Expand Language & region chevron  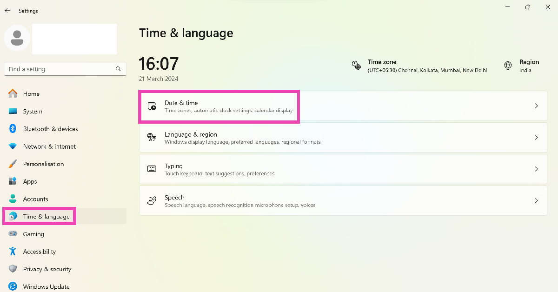click(536, 138)
